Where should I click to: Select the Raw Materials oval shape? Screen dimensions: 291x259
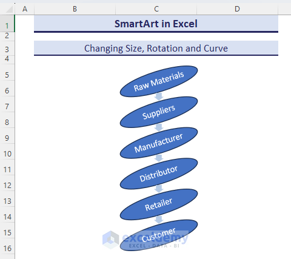(x=159, y=81)
